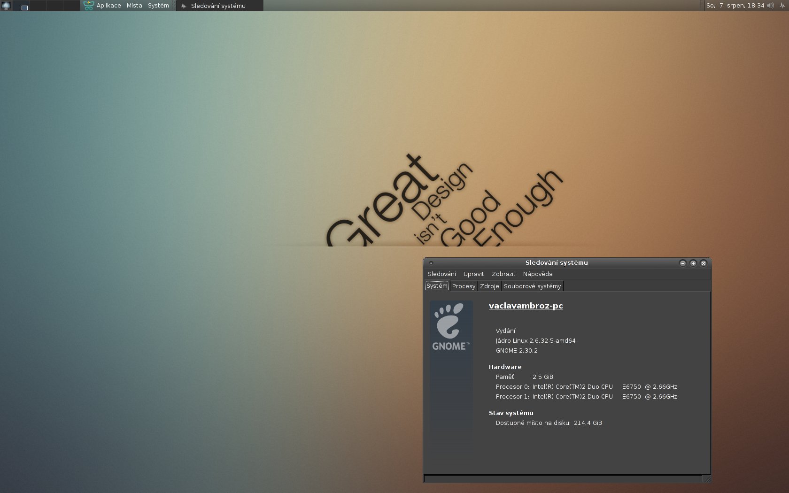Switch to the Souborové systémy tab
Image resolution: width=789 pixels, height=493 pixels.
[x=532, y=286]
